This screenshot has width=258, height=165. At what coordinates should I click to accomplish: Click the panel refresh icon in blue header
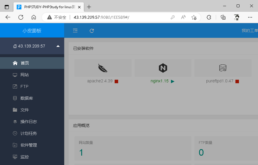(x=92, y=30)
